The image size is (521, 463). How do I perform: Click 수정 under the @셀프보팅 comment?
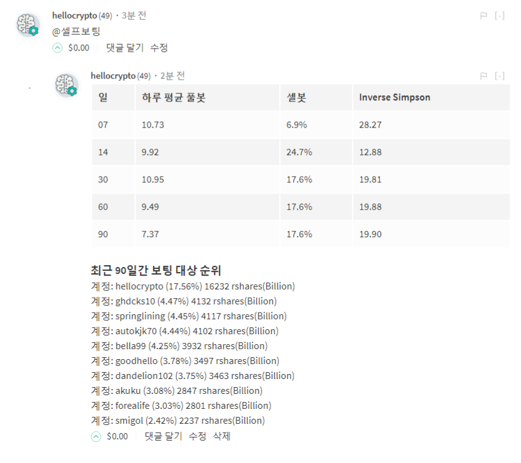[159, 48]
